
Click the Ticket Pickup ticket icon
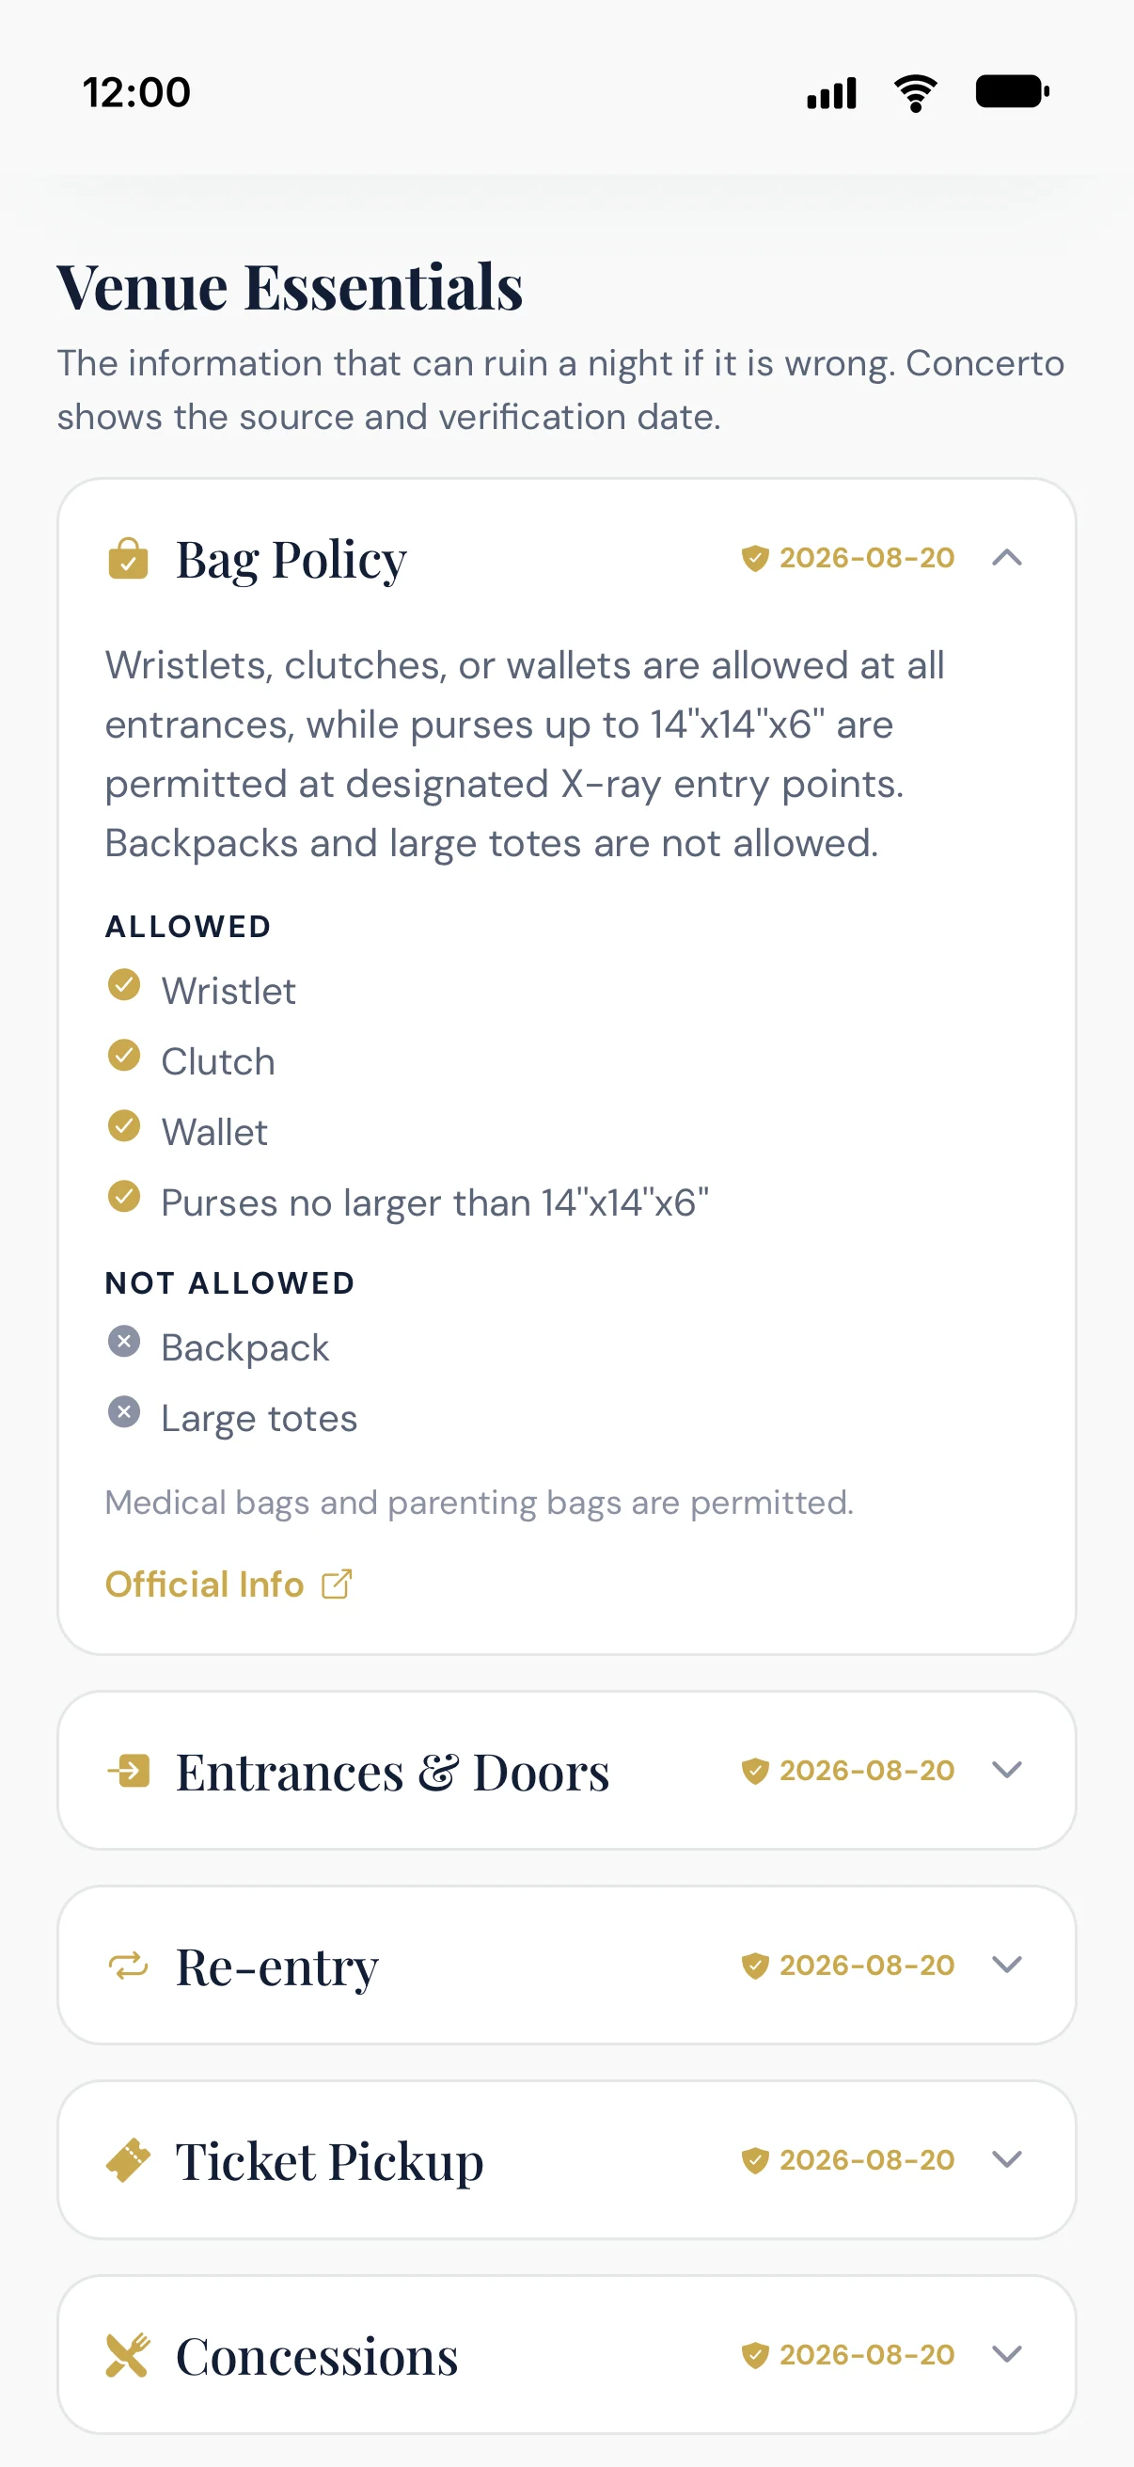coord(127,2159)
